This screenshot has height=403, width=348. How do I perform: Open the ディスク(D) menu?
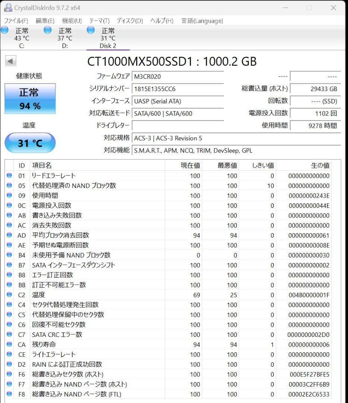tap(130, 21)
